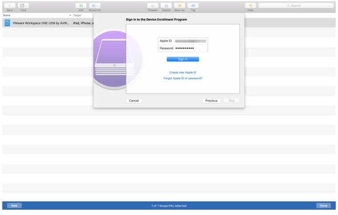Screen dimensions: 338x215
Task: Click the New button in bottom bar
Action: (14, 206)
